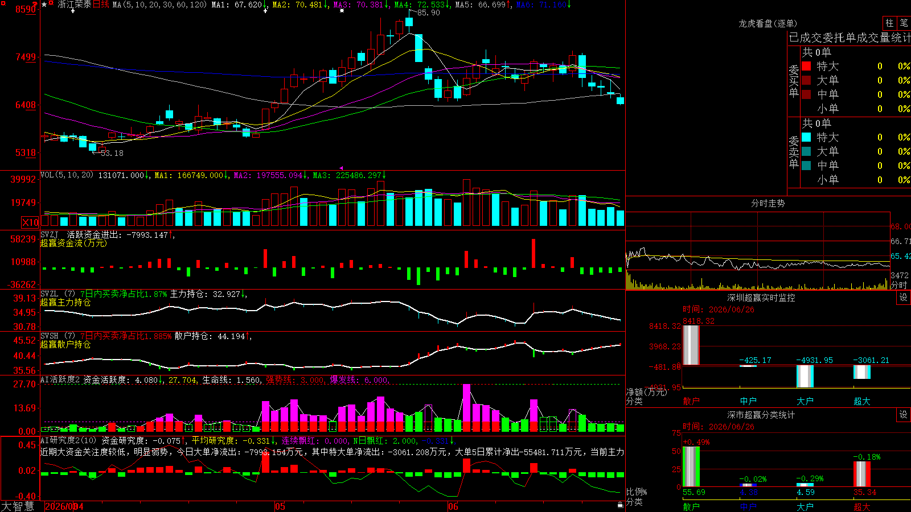Select the 06 month timeline marker
This screenshot has width=911, height=512.
pyautogui.click(x=453, y=506)
